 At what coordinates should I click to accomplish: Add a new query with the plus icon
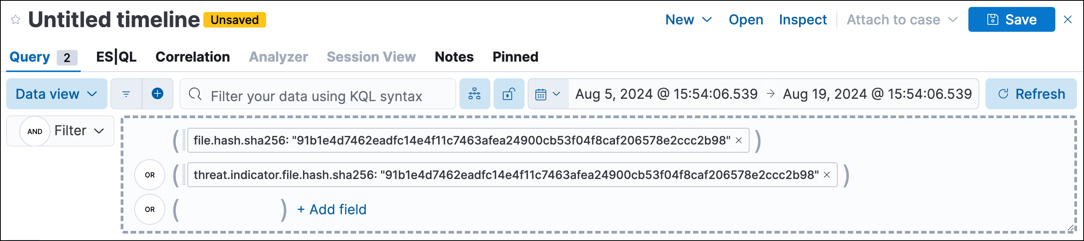click(x=157, y=93)
